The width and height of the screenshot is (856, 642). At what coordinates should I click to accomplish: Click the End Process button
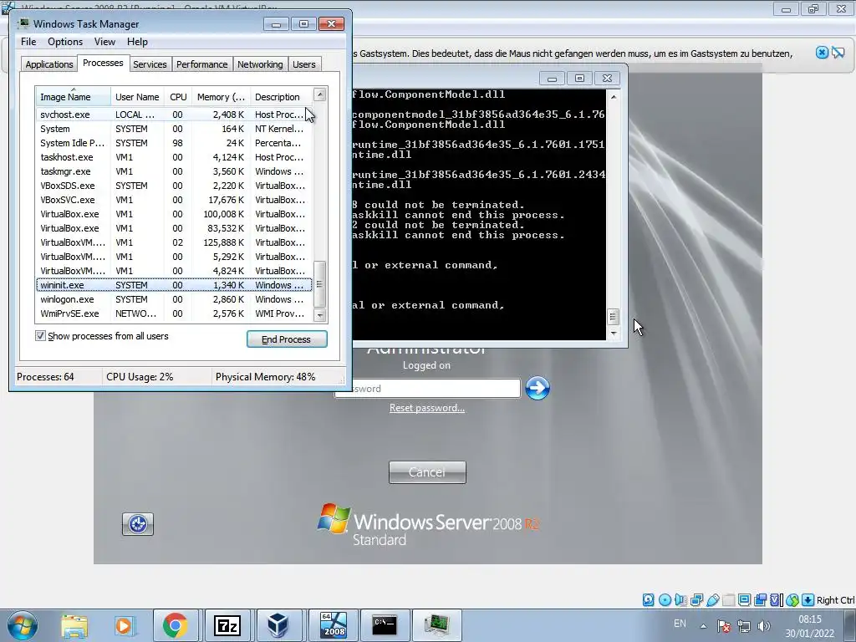287,339
